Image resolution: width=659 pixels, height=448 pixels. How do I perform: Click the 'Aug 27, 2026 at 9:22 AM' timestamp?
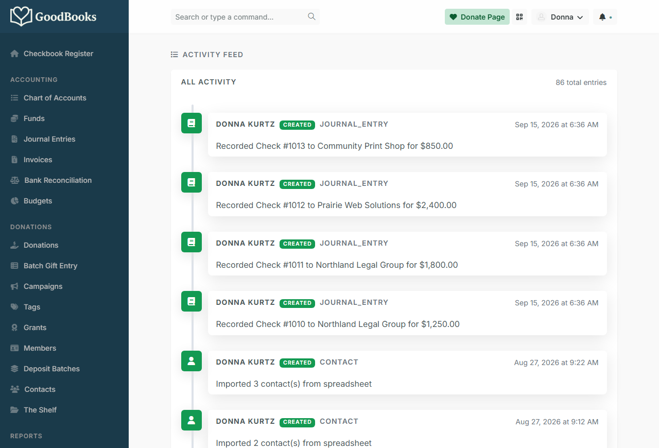click(x=556, y=363)
